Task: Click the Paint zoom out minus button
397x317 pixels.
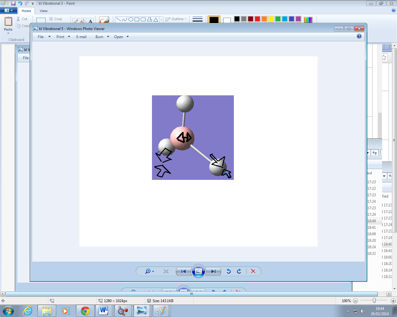Action: [355, 301]
